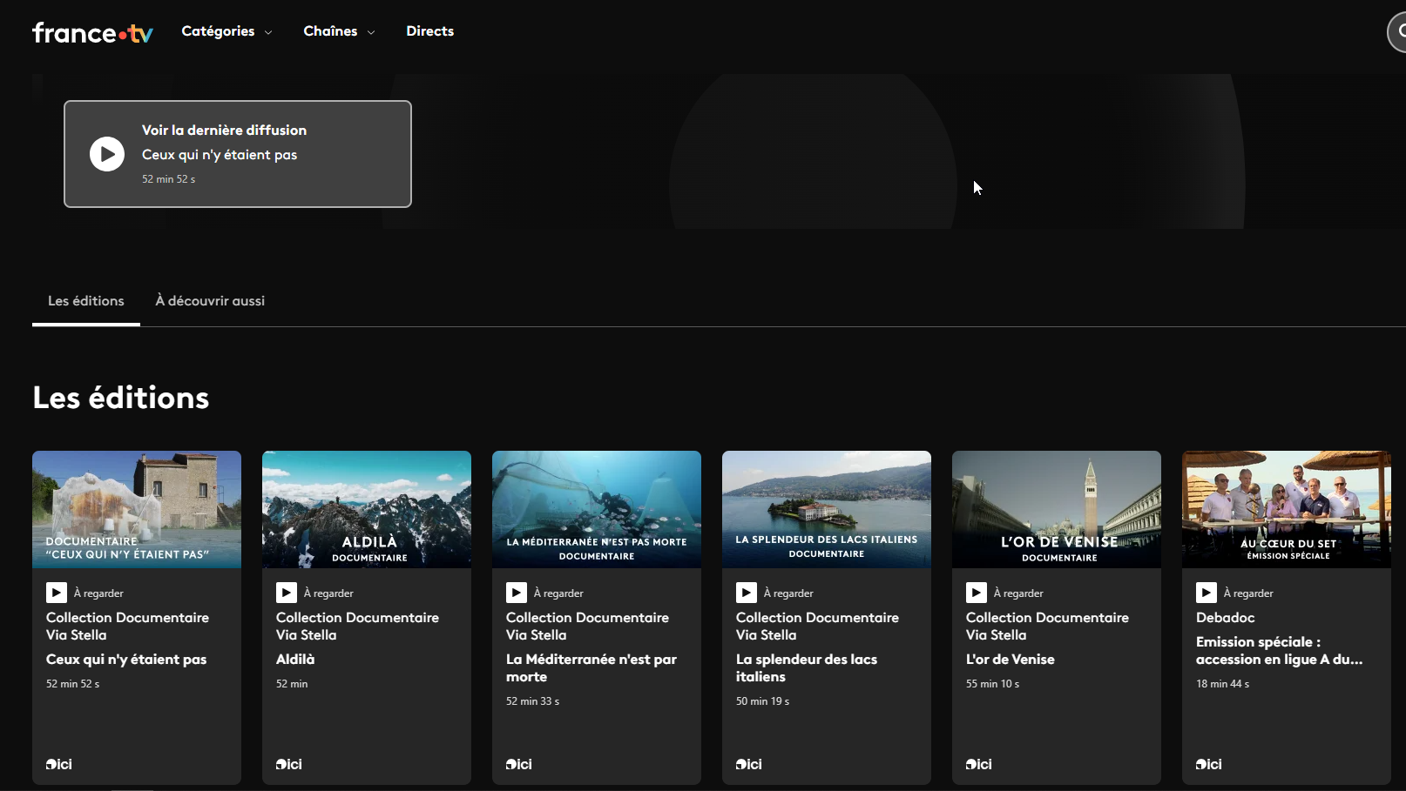The image size is (1406, 791).
Task: Open the Directs menu item
Action: click(x=429, y=31)
